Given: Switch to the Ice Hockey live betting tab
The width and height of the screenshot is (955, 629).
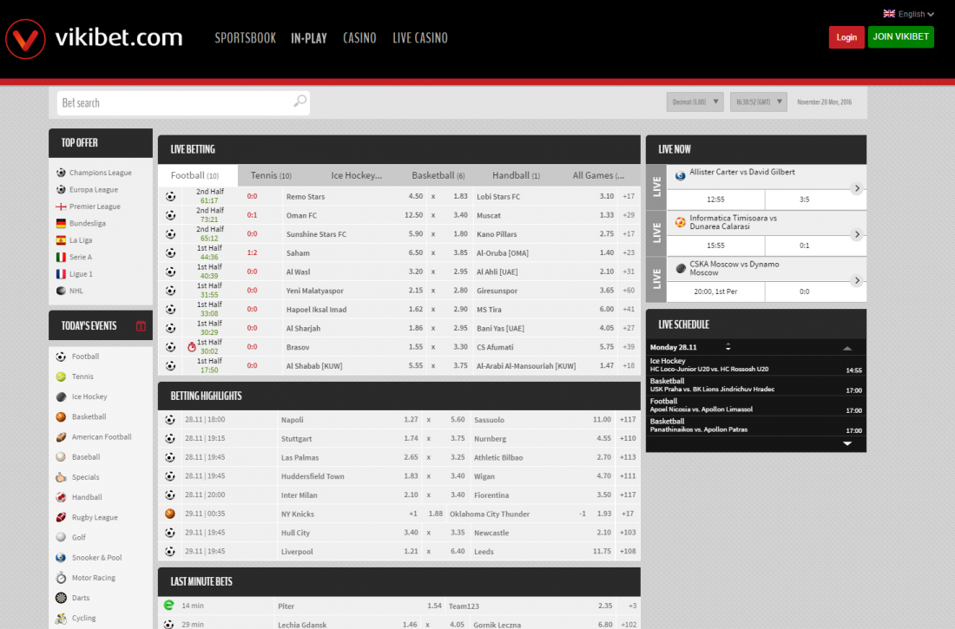Looking at the screenshot, I should point(356,175).
